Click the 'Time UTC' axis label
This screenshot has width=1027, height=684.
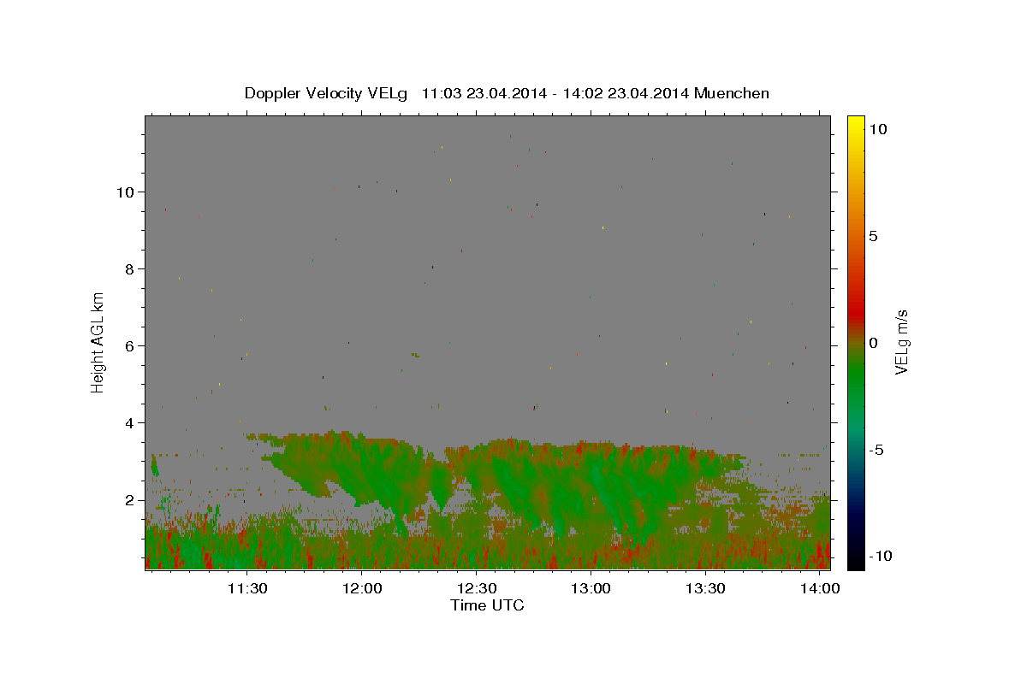pos(487,605)
